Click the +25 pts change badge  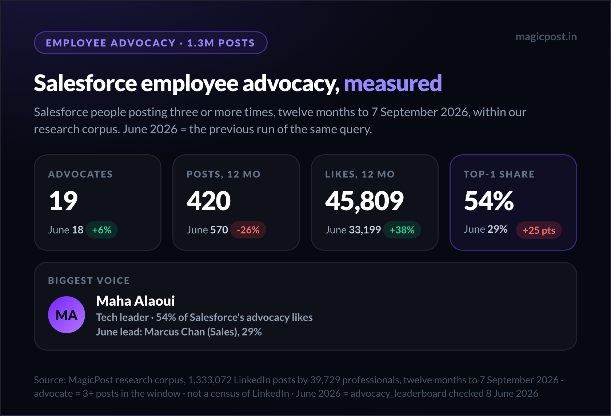tap(539, 230)
